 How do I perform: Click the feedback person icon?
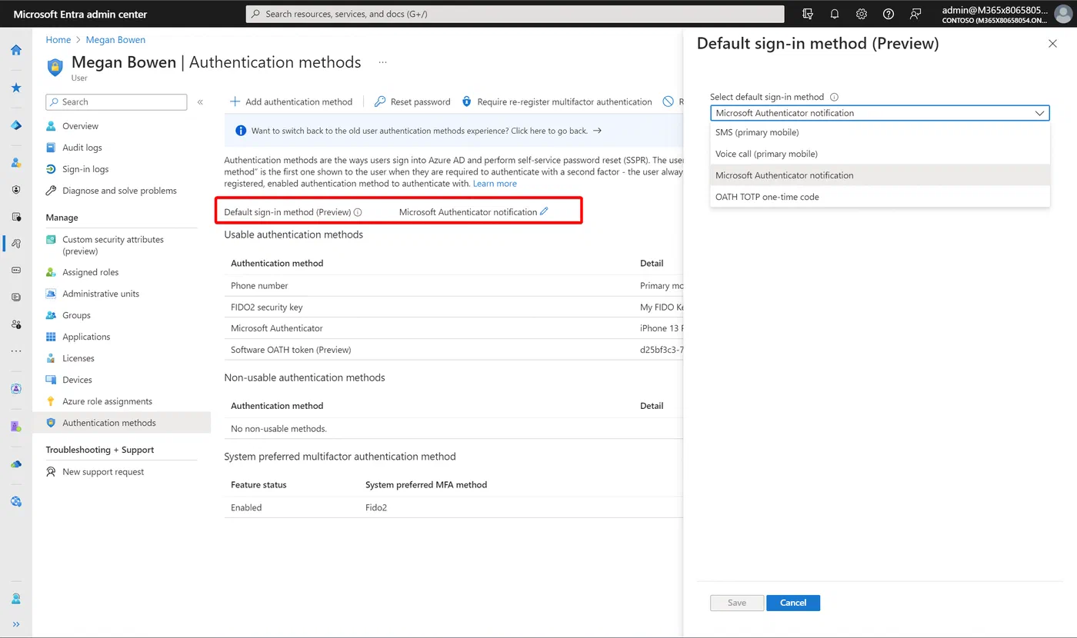(x=915, y=14)
